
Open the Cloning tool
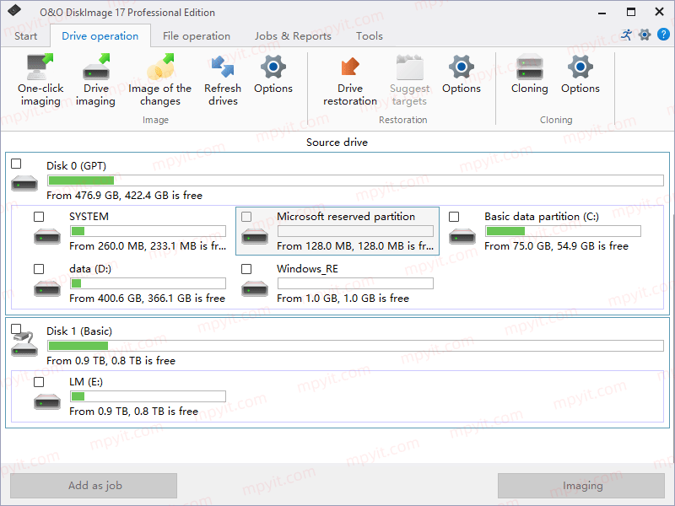pyautogui.click(x=530, y=74)
